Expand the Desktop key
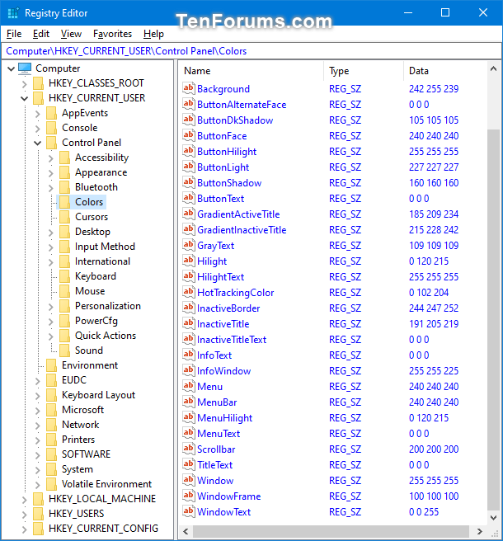503x541 pixels. click(51, 233)
